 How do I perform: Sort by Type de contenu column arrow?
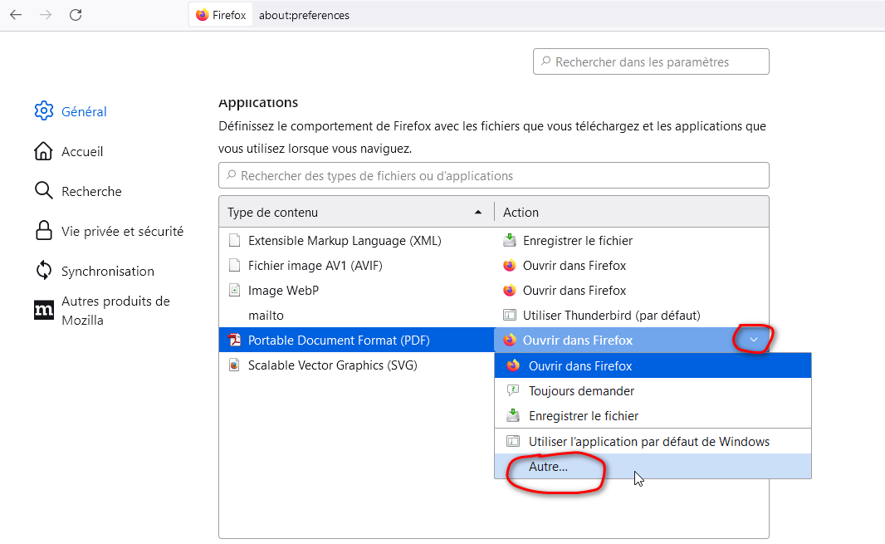tap(478, 213)
